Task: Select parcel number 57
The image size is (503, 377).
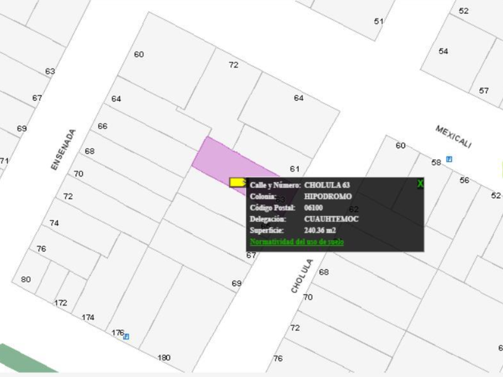Action: [x=484, y=91]
